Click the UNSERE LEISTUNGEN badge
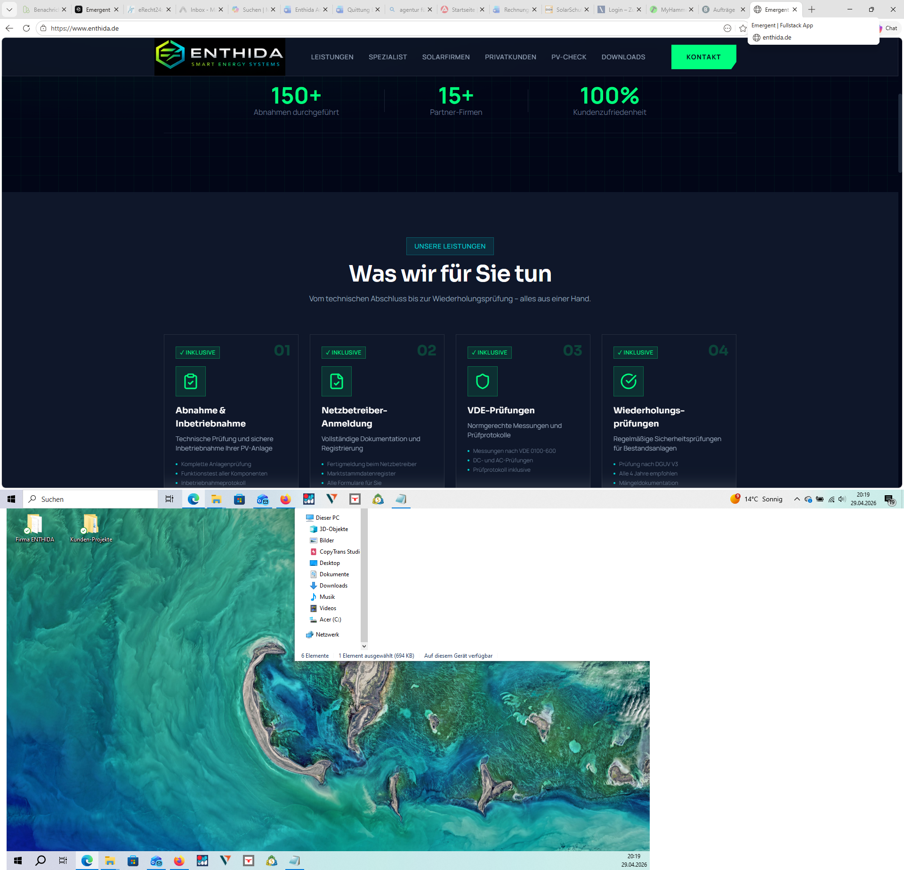Image resolution: width=904 pixels, height=870 pixels. 450,246
